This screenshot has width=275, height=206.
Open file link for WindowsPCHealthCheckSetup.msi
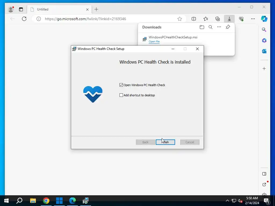tap(154, 42)
